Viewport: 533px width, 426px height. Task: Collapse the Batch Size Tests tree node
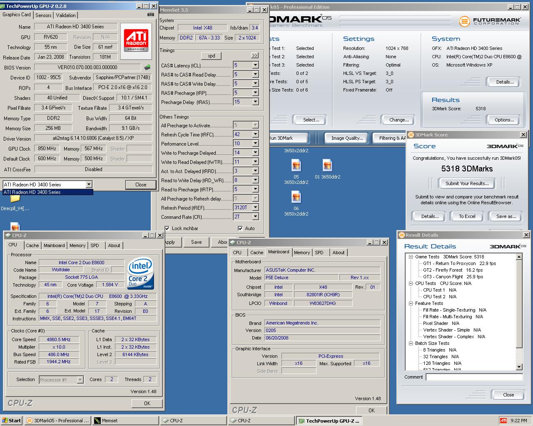411,343
